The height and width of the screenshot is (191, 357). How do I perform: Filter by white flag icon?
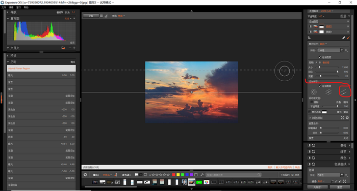tap(136, 175)
